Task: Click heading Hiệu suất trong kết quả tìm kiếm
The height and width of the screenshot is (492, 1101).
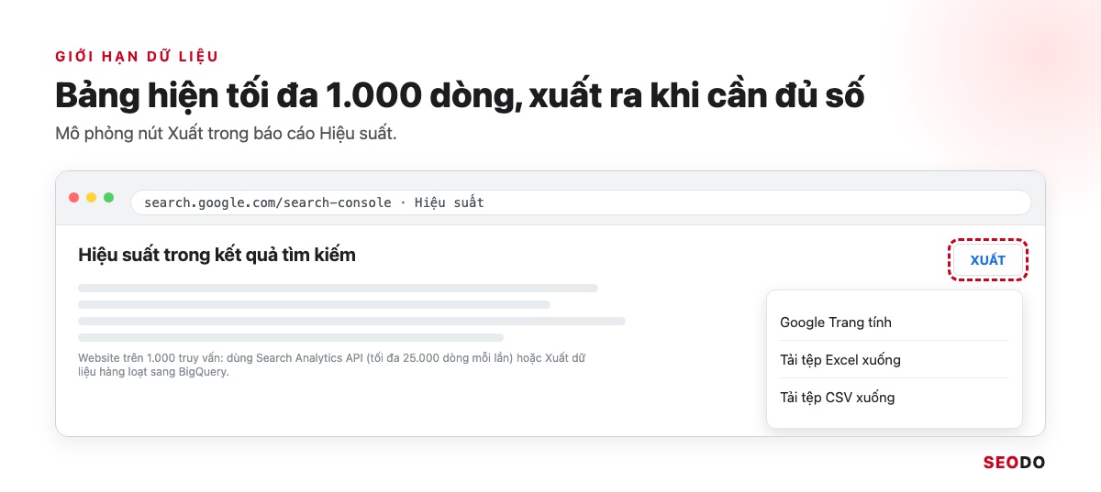Action: (x=217, y=255)
